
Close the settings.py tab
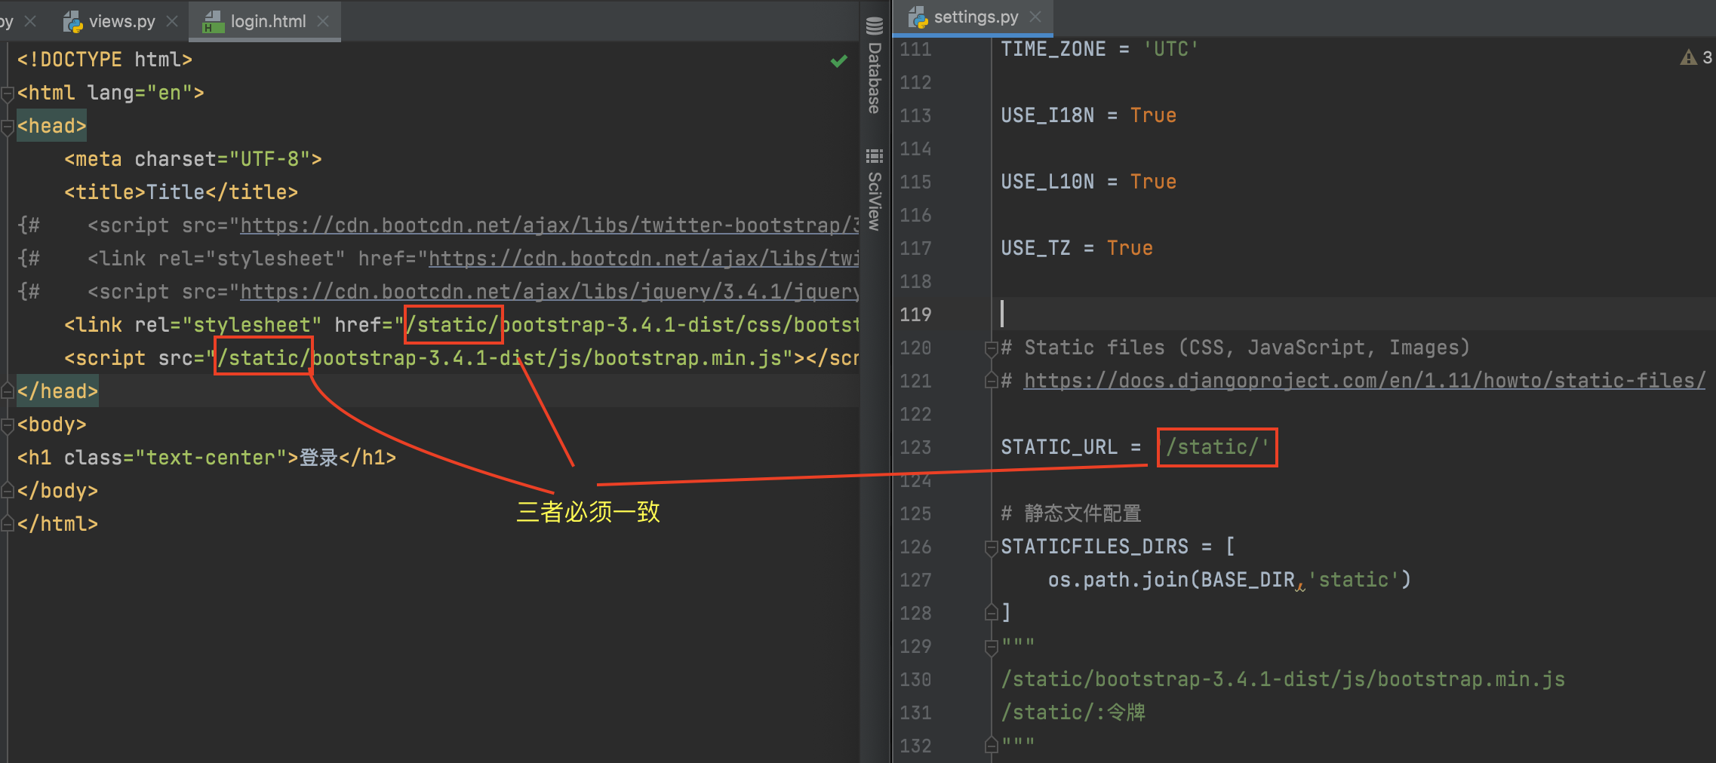tap(1035, 17)
